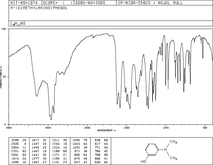Select the 3289 peak table entry
The width and height of the screenshot is (213, 165).
[x=18, y=140]
